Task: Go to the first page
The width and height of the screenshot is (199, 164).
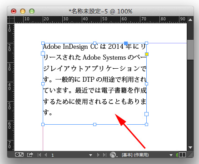Action: click(x=39, y=155)
